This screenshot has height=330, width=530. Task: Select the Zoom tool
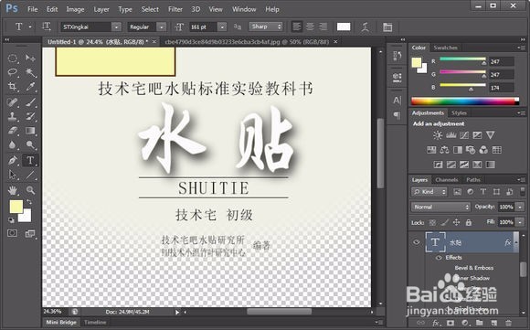tap(30, 190)
